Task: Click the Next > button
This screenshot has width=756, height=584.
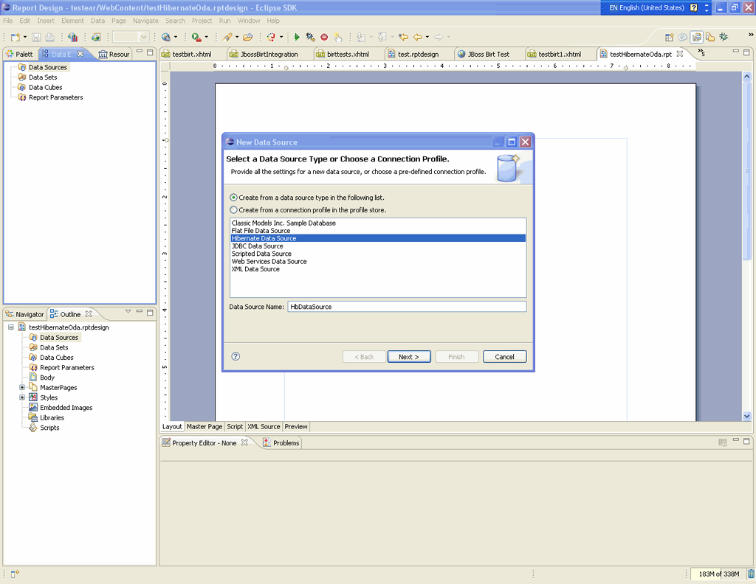Action: (408, 357)
